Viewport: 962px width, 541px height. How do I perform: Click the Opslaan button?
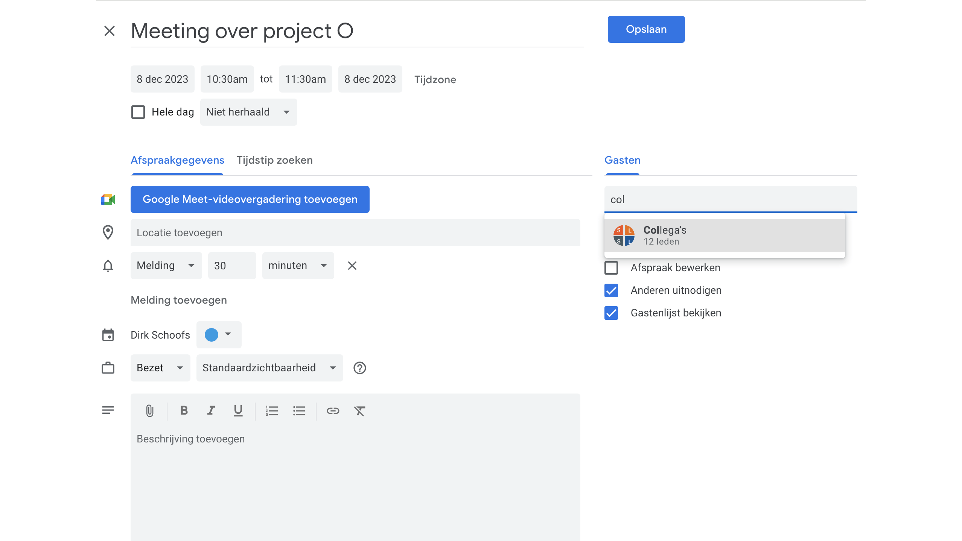(646, 29)
